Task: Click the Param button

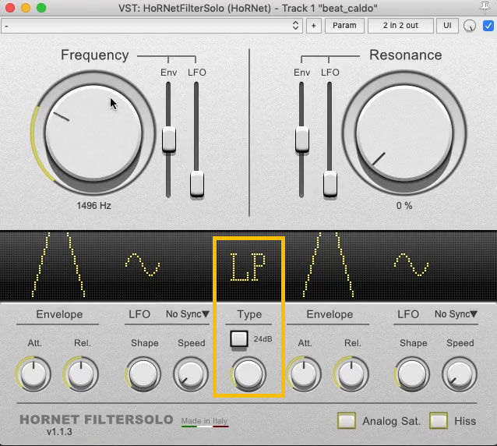Action: pyautogui.click(x=344, y=26)
